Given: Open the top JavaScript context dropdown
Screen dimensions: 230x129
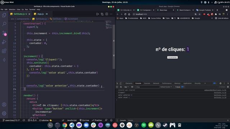Looking at the screenshot, I should click(x=126, y=87).
